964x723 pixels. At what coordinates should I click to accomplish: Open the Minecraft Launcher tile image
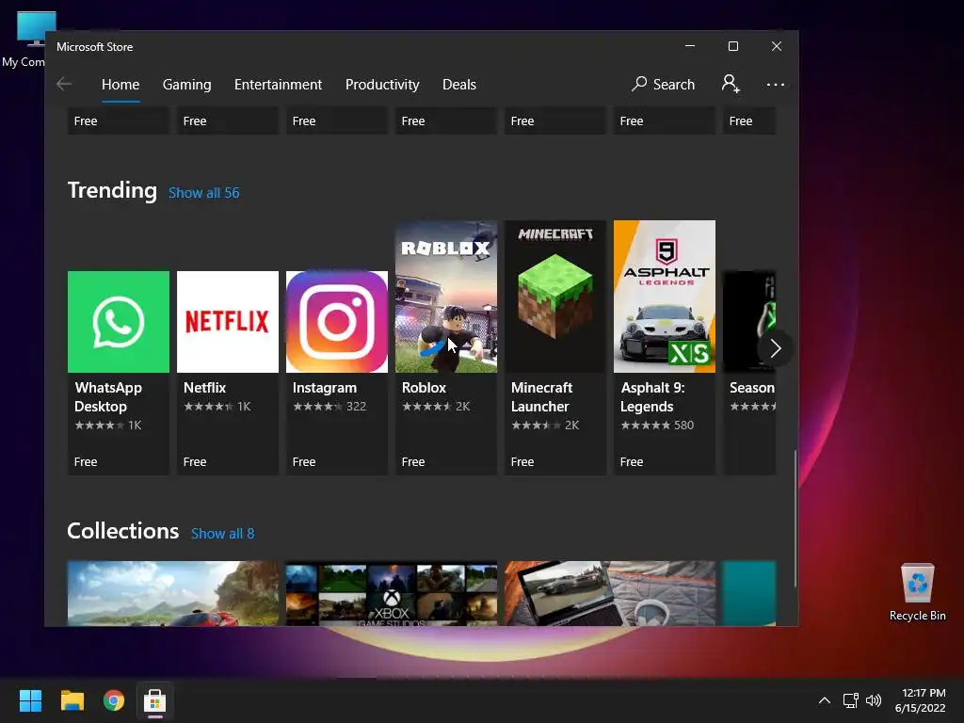[555, 297]
